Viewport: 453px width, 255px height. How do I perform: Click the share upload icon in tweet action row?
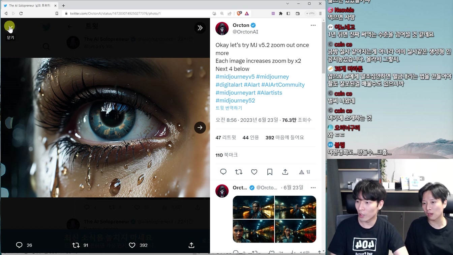point(285,172)
